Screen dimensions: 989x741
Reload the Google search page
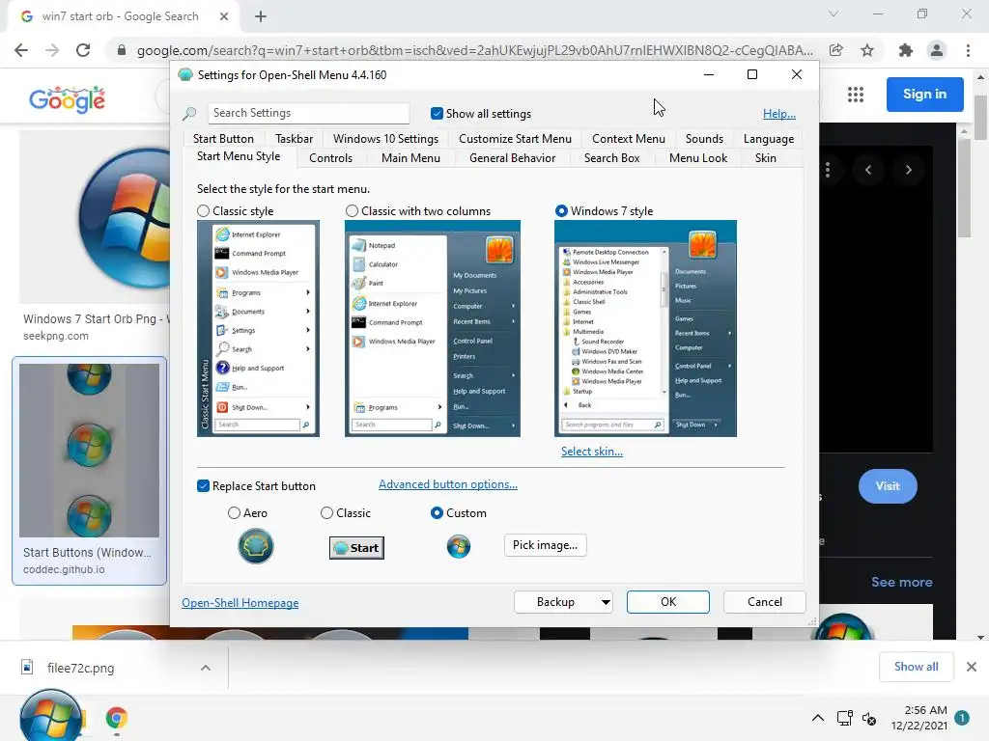coord(83,50)
